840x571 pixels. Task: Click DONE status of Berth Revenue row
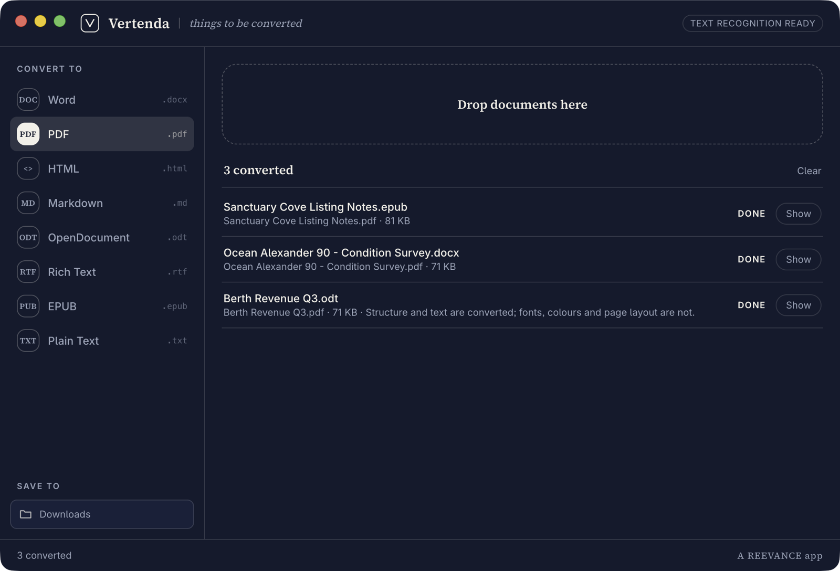tap(751, 305)
